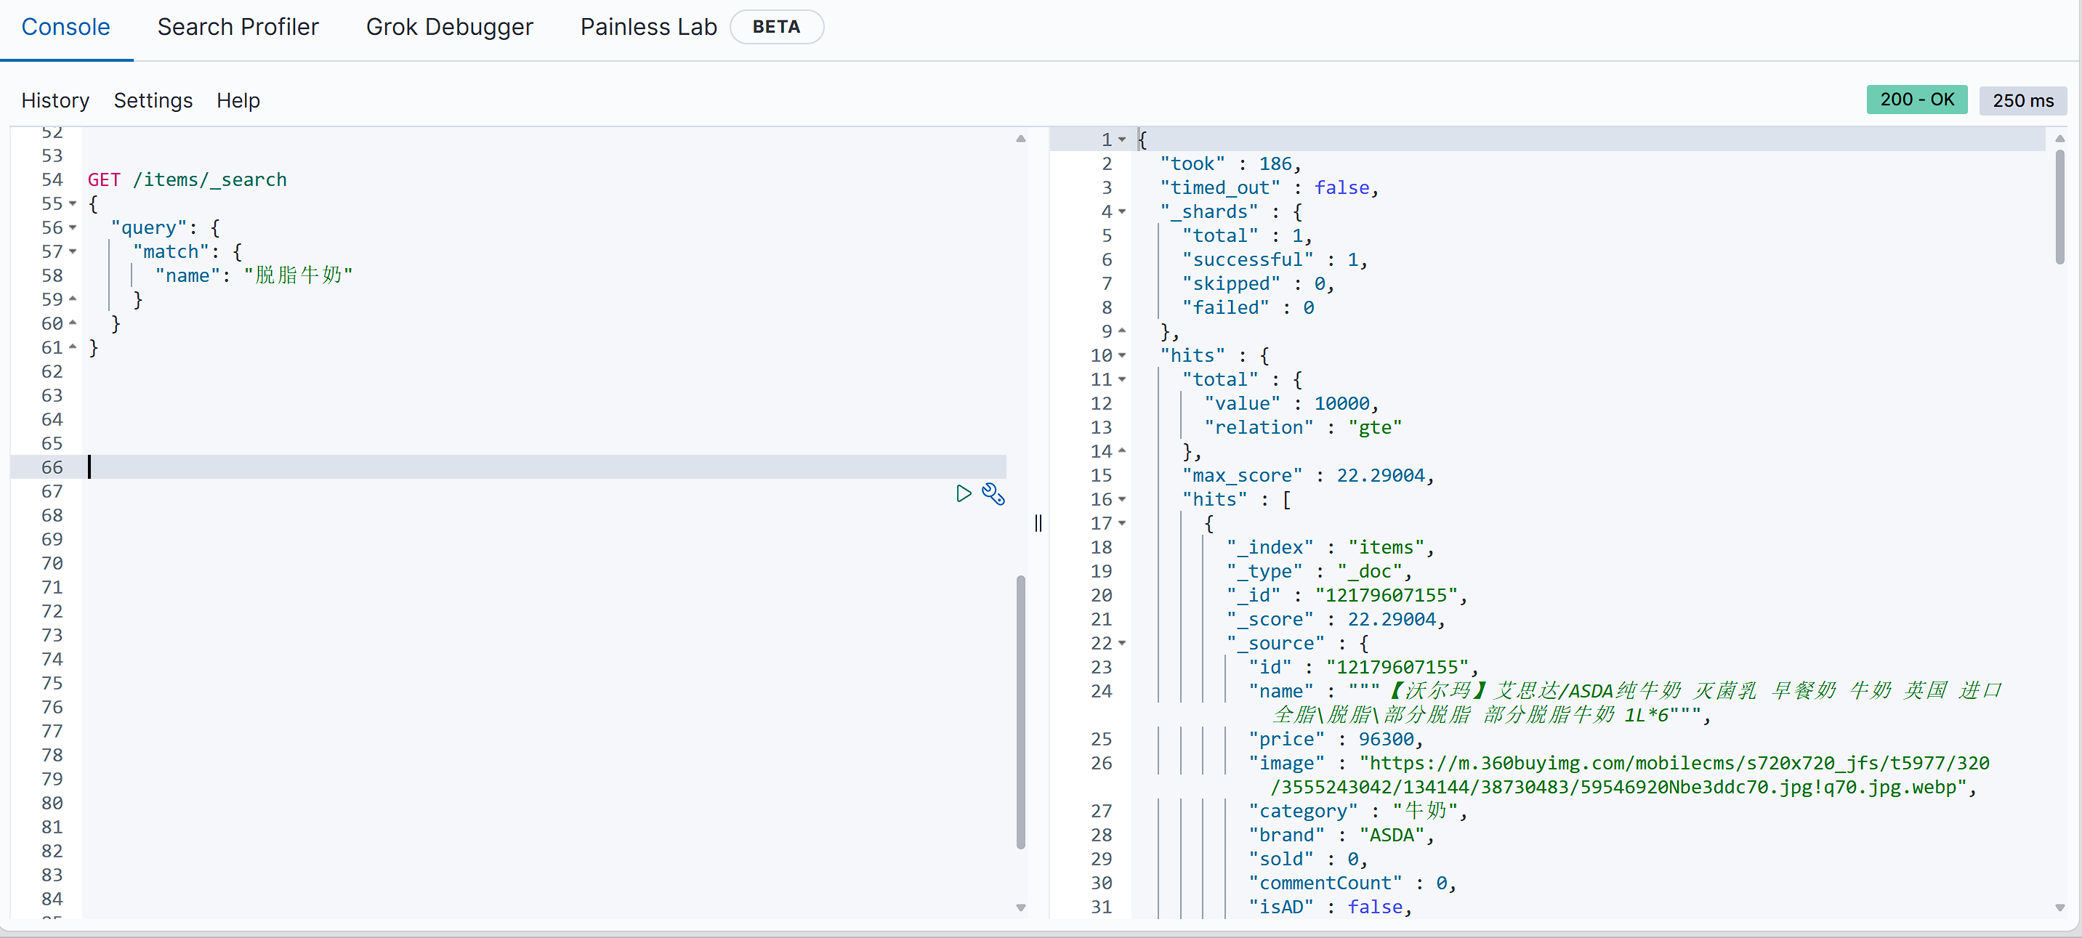2082x938 pixels.
Task: Fold the _shards object in response
Action: [1122, 211]
